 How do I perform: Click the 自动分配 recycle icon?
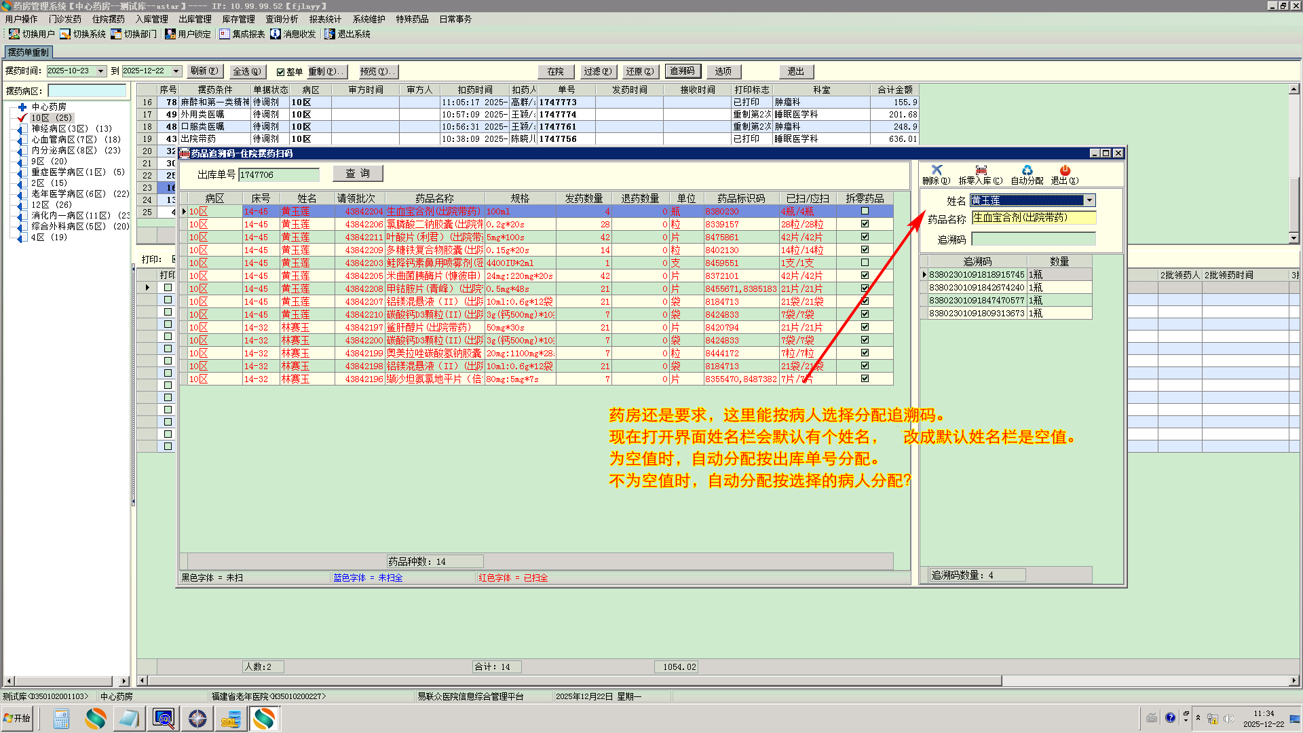1027,170
